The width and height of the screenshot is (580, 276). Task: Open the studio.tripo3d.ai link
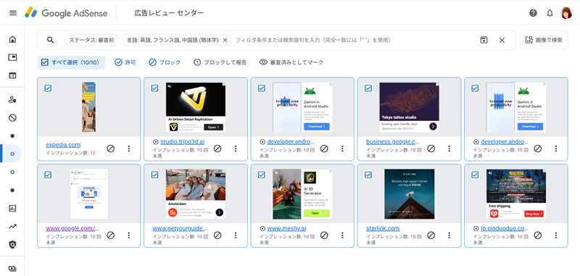(x=183, y=141)
